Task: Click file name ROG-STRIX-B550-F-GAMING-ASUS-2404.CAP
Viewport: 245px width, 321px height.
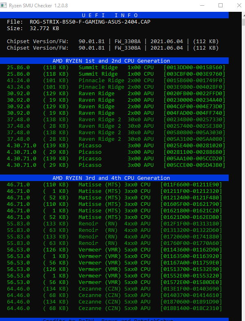Action: coord(90,22)
